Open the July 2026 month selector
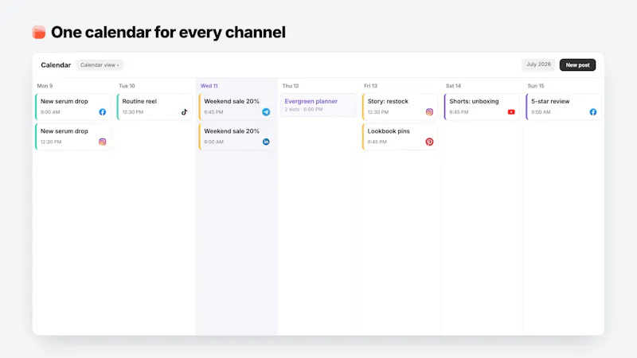This screenshot has height=358, width=637. [538, 64]
